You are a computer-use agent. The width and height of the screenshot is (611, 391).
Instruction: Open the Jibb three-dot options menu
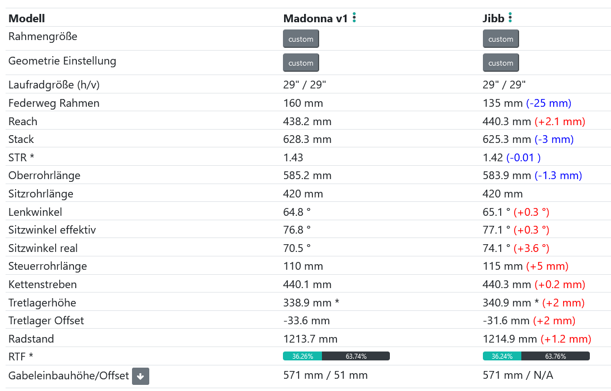click(510, 18)
